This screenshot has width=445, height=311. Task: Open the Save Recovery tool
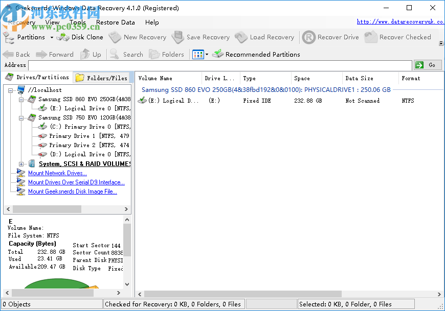click(202, 37)
